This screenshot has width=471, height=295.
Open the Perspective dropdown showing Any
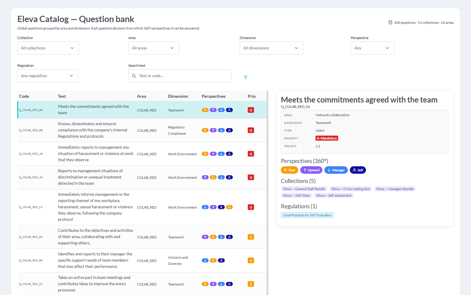click(373, 48)
